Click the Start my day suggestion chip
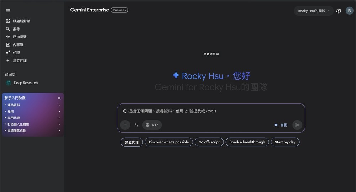Image resolution: width=356 pixels, height=192 pixels. [285, 142]
